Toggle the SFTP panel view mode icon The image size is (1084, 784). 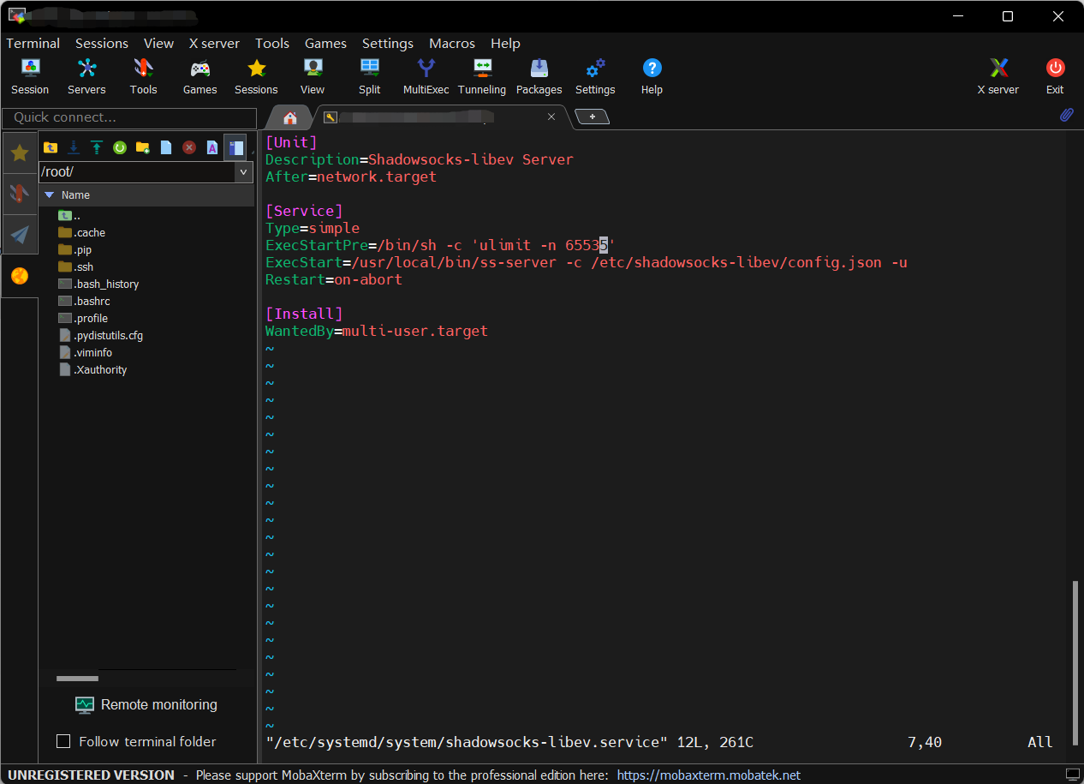pos(235,147)
